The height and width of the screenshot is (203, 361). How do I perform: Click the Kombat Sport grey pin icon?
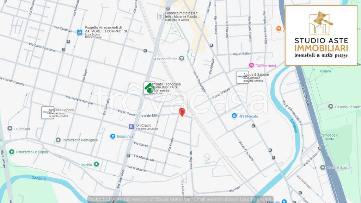pos(323,167)
